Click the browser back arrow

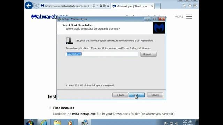coord(29,6)
